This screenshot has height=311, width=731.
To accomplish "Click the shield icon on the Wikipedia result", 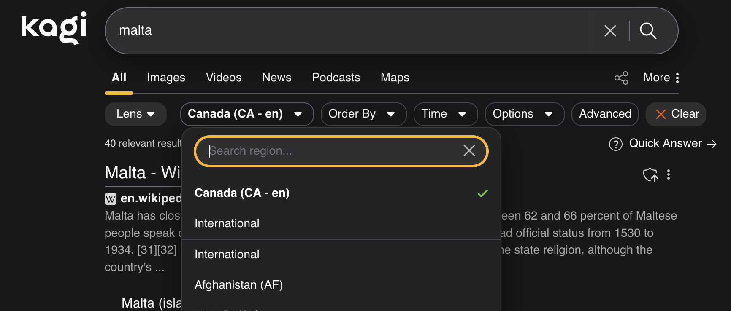I will coord(650,174).
